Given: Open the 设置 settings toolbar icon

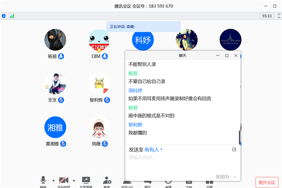Looking at the screenshot, I should point(209,184).
